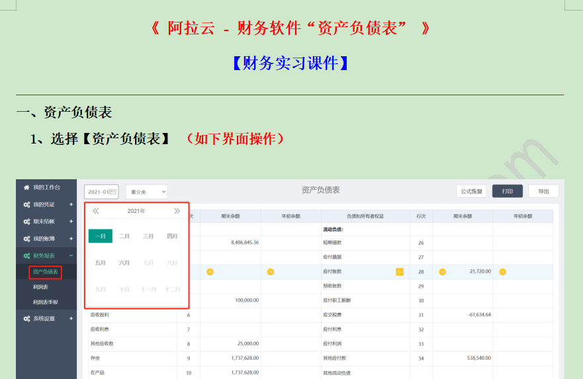The width and height of the screenshot is (583, 379).
Task: Click the 打印 button
Action: (x=508, y=191)
